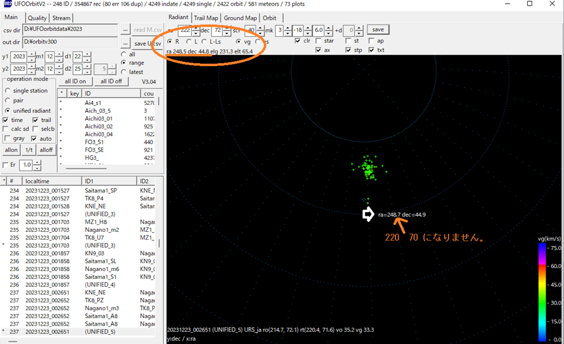The image size is (564, 344).
Task: Click the white arrow marker near the radiant
Action: (368, 214)
